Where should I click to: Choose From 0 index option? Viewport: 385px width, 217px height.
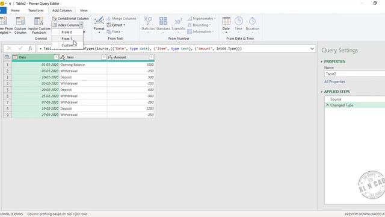[67, 32]
